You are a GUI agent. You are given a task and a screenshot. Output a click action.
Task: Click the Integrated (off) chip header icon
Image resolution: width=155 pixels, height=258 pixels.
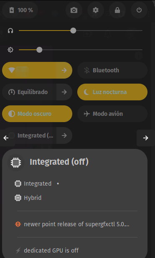click(16, 163)
